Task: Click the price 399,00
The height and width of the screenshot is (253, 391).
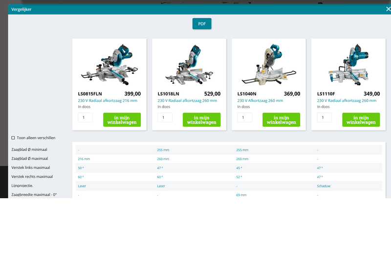Action: click(132, 93)
